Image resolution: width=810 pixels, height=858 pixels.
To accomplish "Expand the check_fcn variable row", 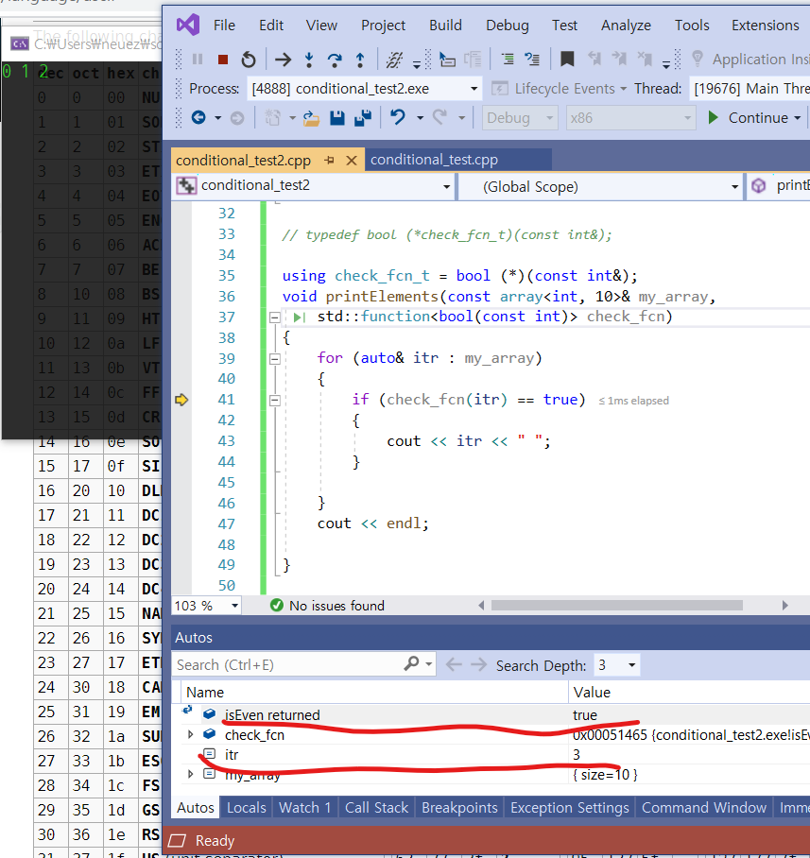I will tap(191, 734).
